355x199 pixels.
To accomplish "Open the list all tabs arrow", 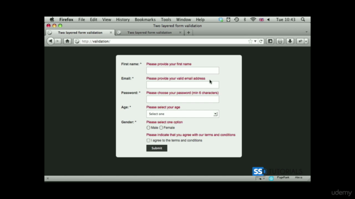I will [x=306, y=32].
